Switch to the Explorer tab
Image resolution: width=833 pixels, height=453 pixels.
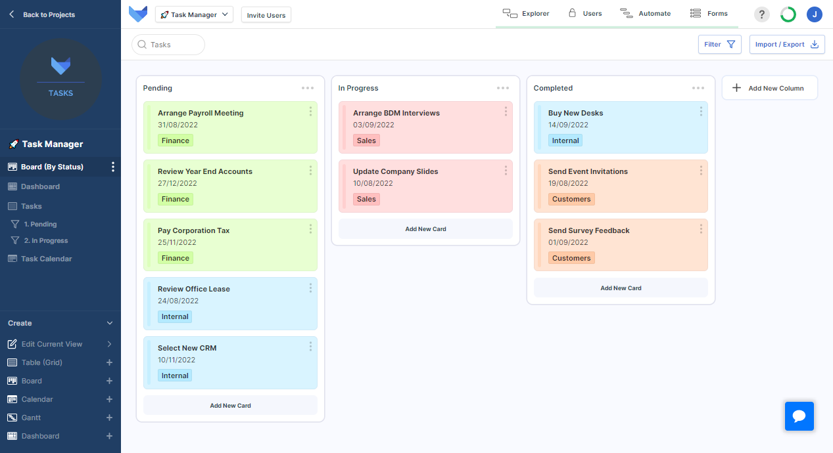click(x=526, y=13)
